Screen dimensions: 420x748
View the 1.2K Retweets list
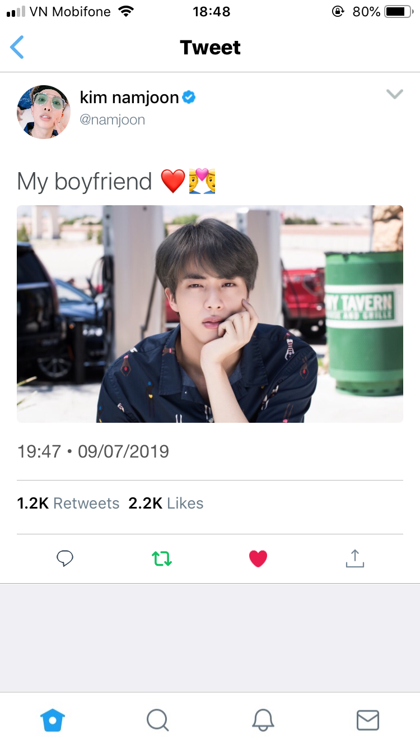pos(68,503)
